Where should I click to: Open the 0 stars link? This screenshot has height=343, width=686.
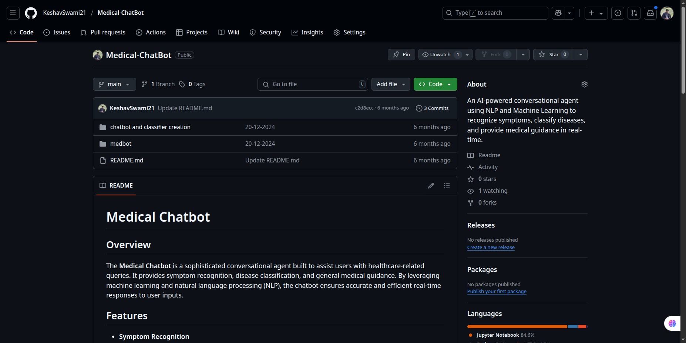coord(482,179)
